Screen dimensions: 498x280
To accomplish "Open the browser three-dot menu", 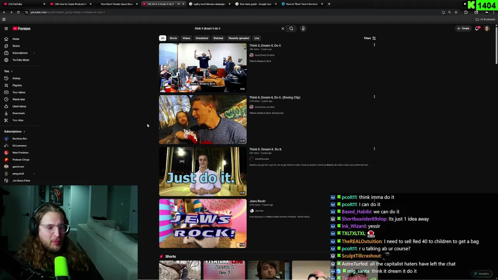I will click(493, 12).
